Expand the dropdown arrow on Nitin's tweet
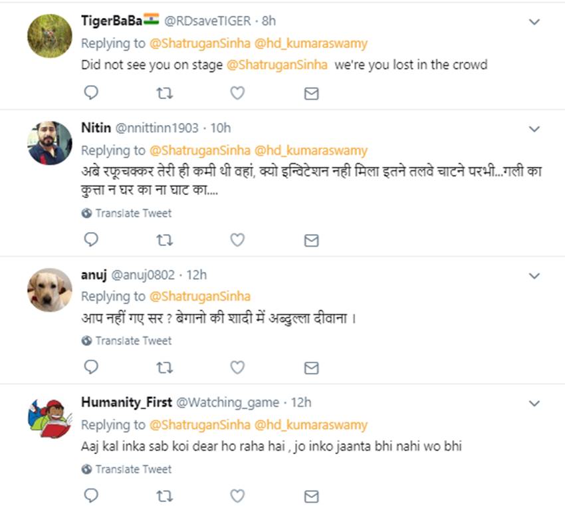565x506 pixels. point(534,128)
